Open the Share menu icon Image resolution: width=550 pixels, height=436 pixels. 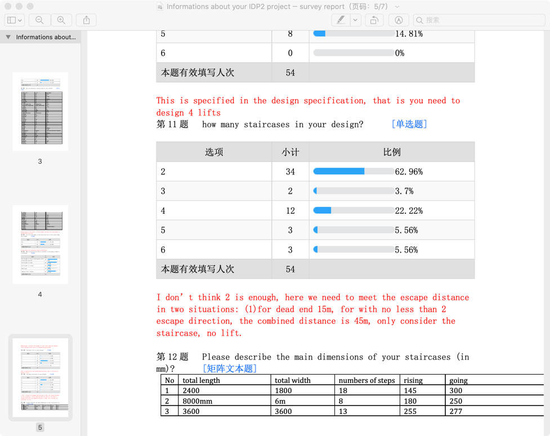86,20
